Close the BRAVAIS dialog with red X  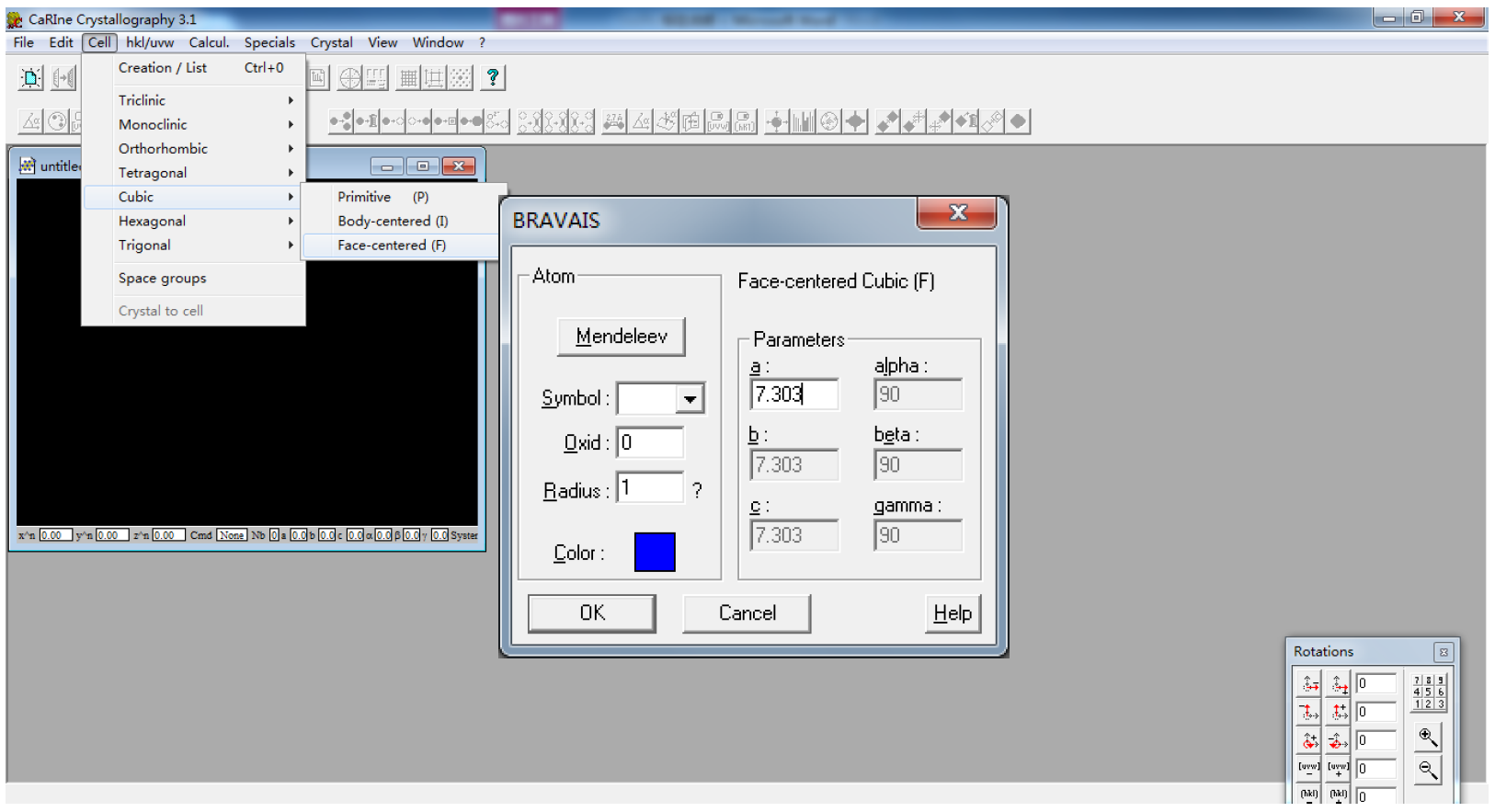click(957, 213)
